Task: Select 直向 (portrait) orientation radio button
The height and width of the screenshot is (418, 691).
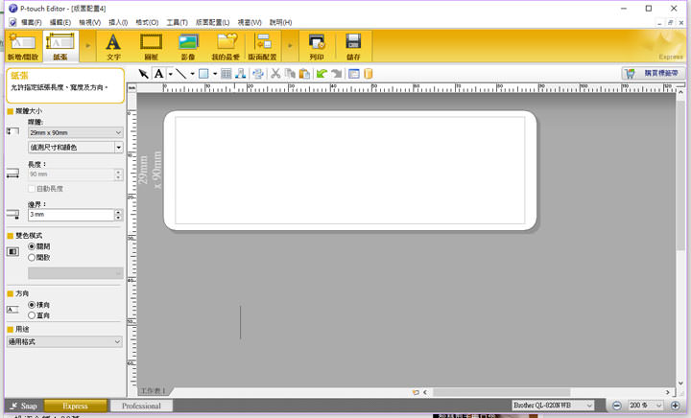Action: pyautogui.click(x=32, y=314)
